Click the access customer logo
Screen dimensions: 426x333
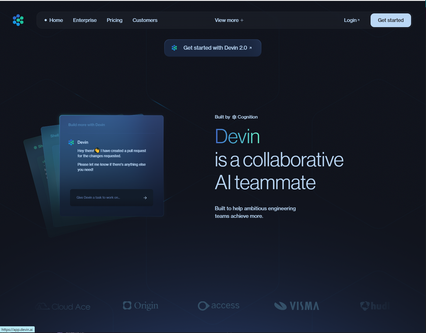coord(219,306)
